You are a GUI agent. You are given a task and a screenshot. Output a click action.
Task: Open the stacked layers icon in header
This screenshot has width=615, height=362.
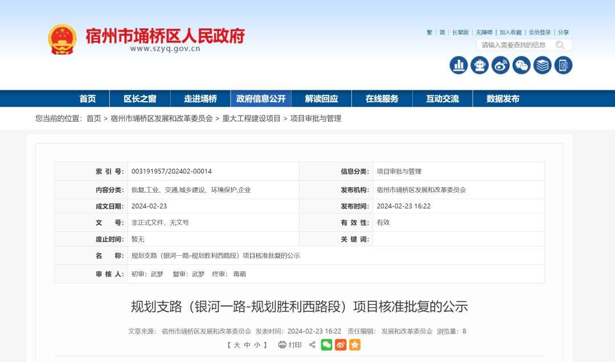pyautogui.click(x=543, y=65)
